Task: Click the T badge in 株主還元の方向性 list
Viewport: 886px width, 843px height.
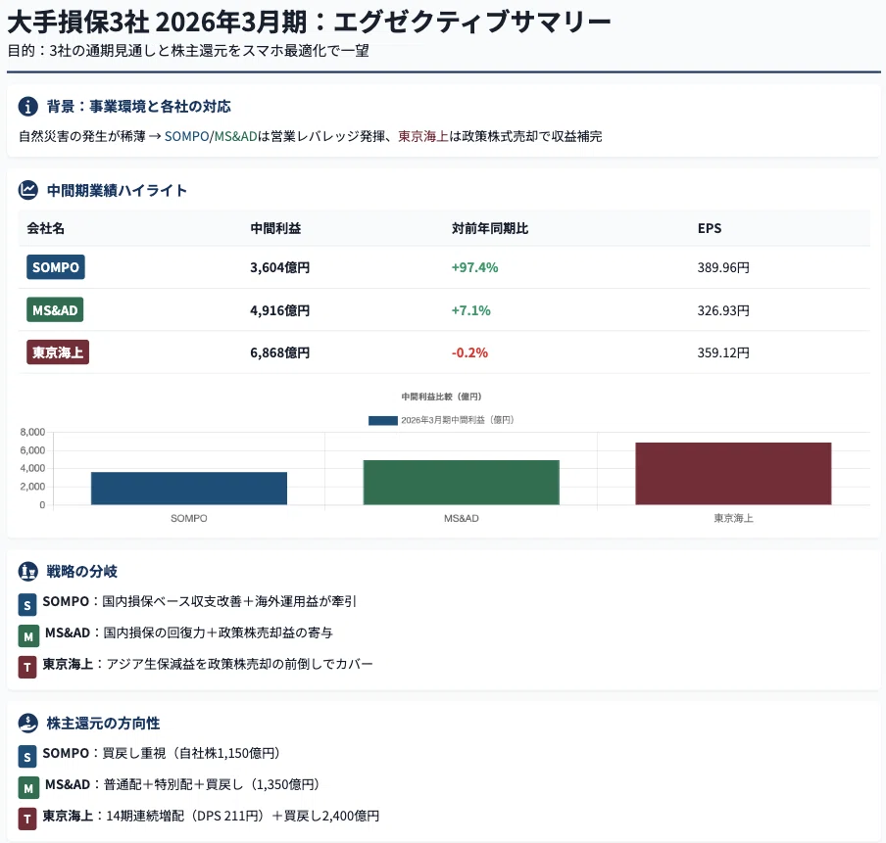Action: 27,819
